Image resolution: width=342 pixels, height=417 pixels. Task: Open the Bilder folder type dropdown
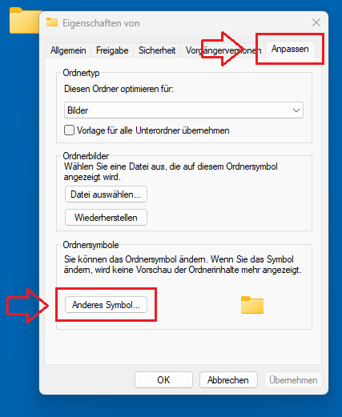(183, 110)
